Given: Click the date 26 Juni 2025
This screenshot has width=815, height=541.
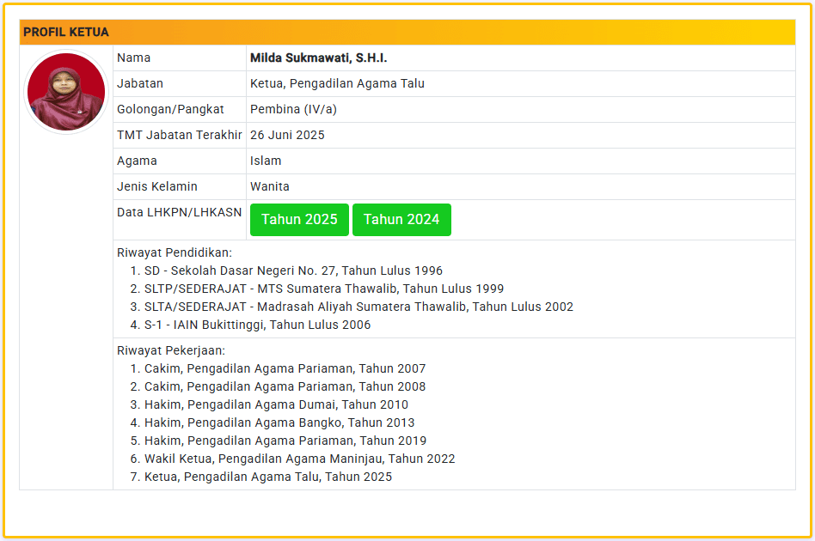Looking at the screenshot, I should point(287,136).
